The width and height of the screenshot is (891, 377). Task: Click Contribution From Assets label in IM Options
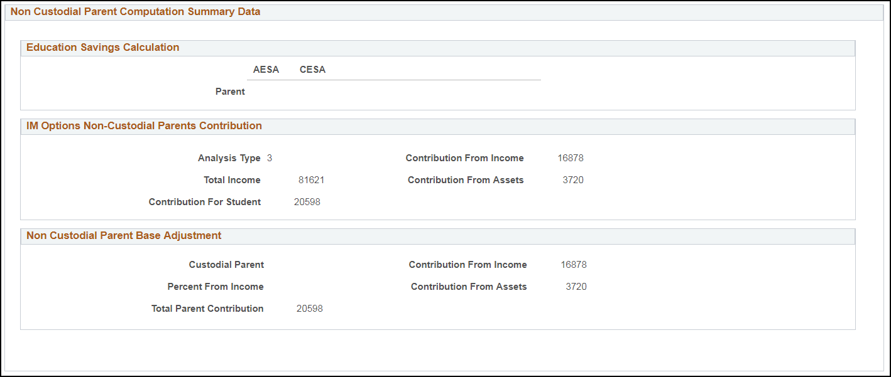[466, 180]
